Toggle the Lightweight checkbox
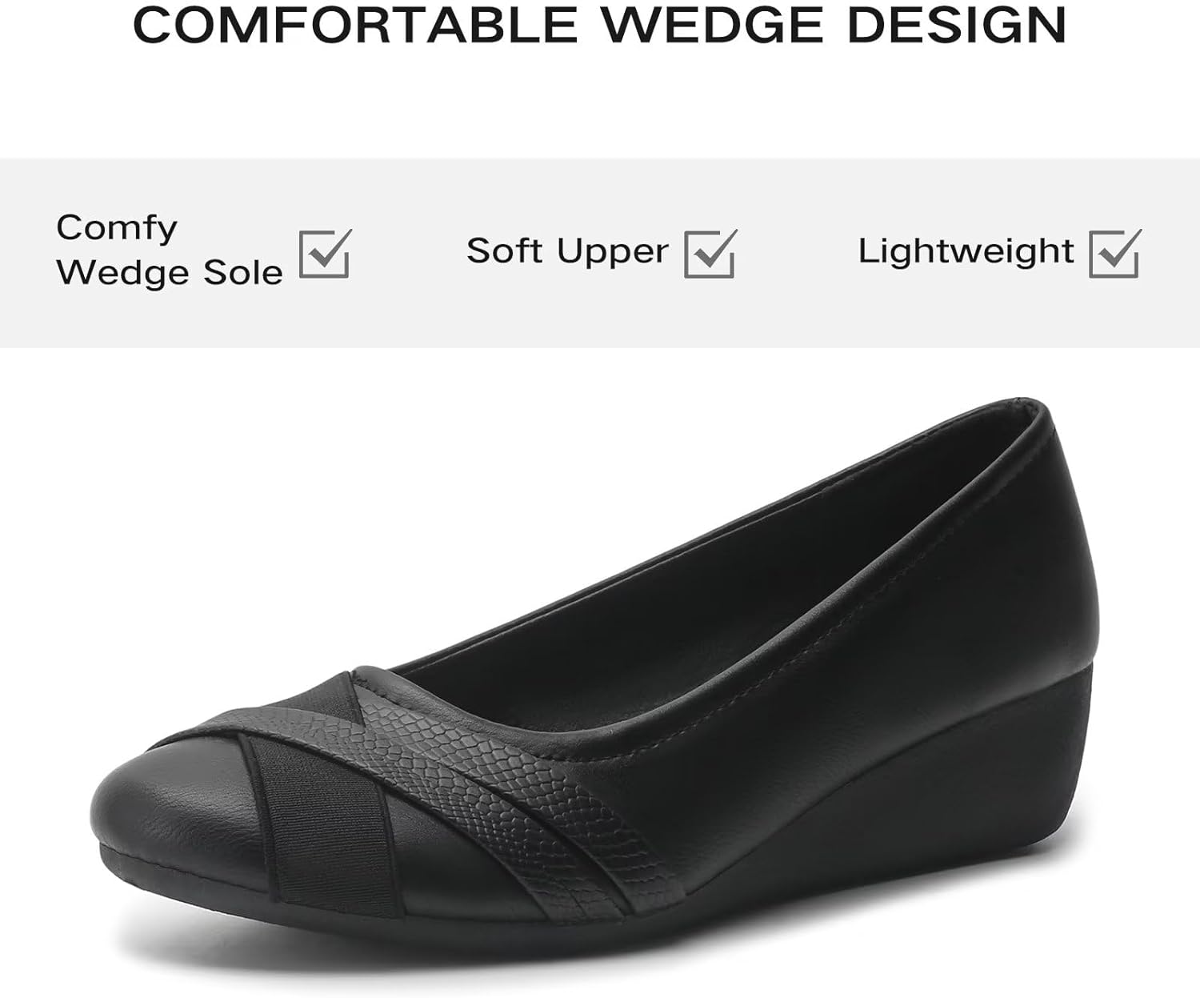The height and width of the screenshot is (998, 1200). tap(1115, 254)
